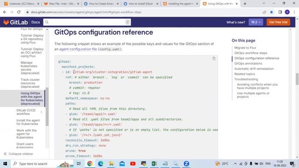Click the weather 25°C widget
The width and height of the screenshot is (299, 168).
pyautogui.click(x=221, y=164)
